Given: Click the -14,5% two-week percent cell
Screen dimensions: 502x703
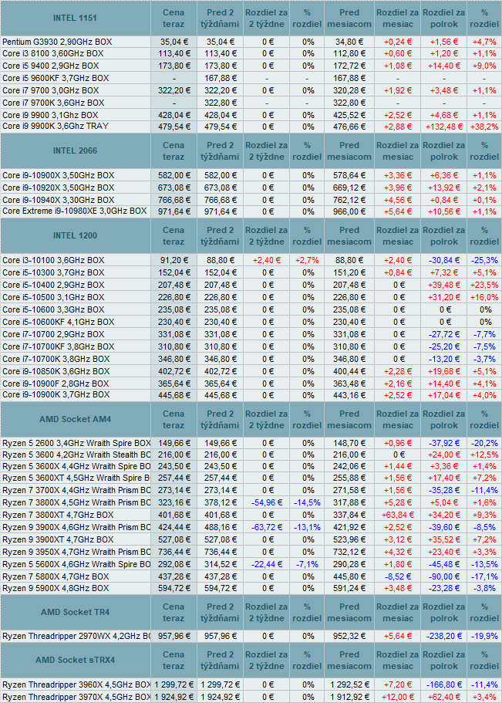Looking at the screenshot, I should point(307,502).
